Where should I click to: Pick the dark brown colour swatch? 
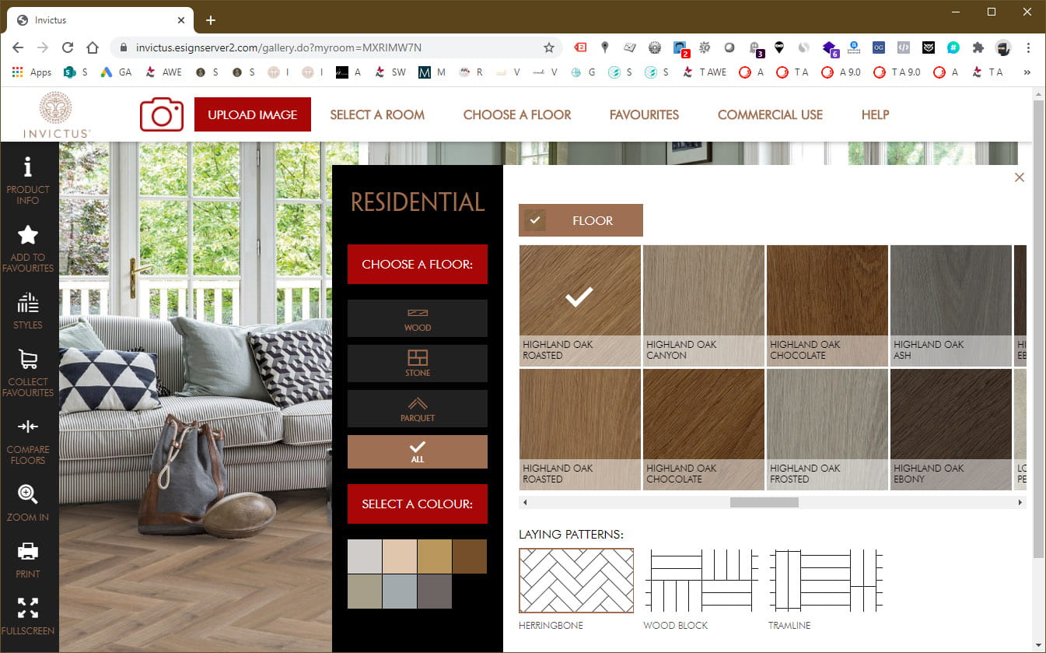click(470, 556)
